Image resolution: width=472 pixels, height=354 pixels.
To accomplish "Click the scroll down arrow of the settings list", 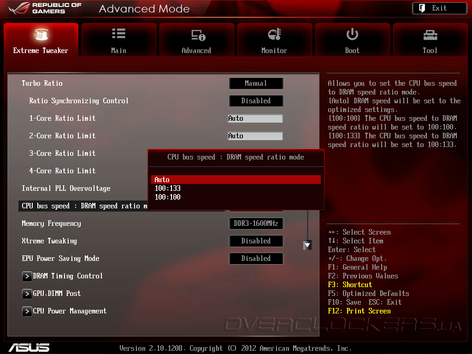I will (307, 245).
